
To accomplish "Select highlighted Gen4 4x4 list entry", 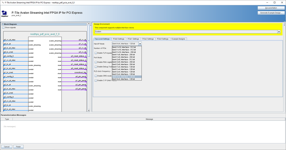I will [127, 77].
